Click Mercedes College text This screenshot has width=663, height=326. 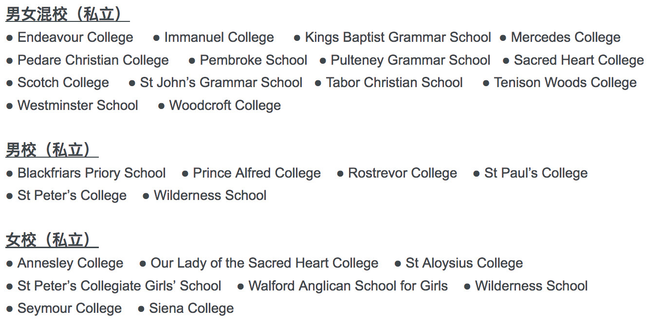(x=566, y=37)
